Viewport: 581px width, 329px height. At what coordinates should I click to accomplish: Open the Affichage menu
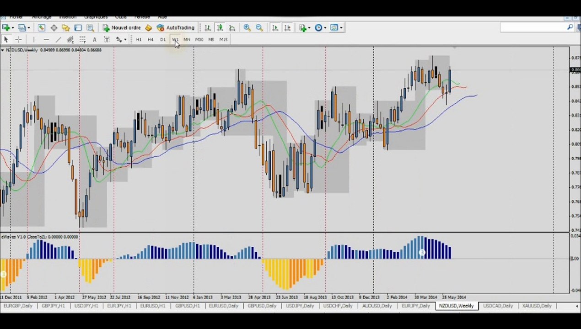[42, 17]
